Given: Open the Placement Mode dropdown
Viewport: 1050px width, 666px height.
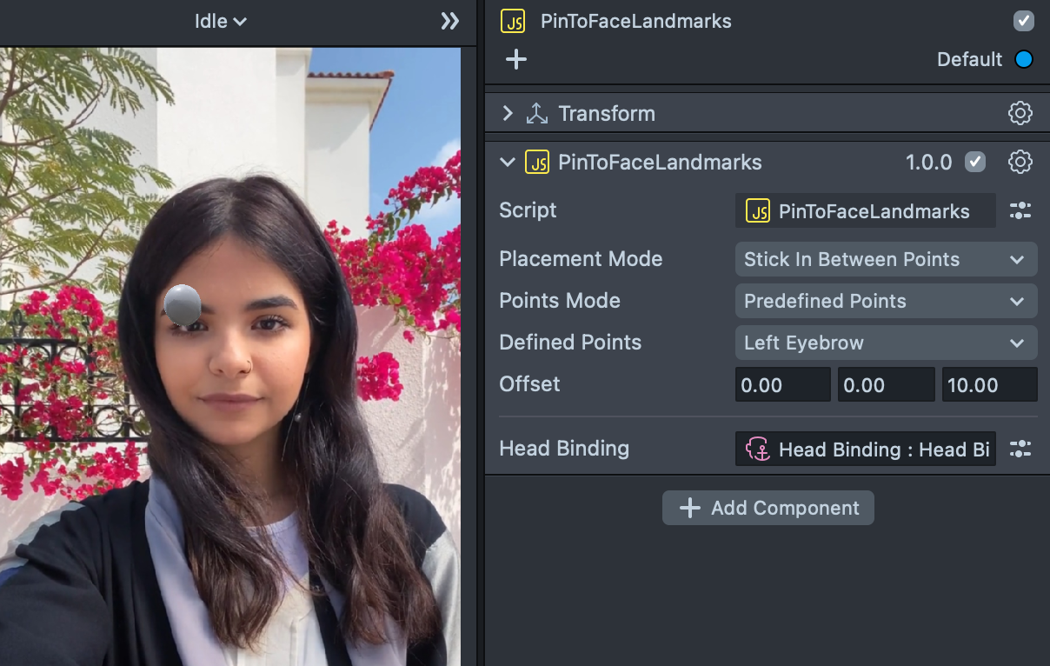Looking at the screenshot, I should [886, 259].
